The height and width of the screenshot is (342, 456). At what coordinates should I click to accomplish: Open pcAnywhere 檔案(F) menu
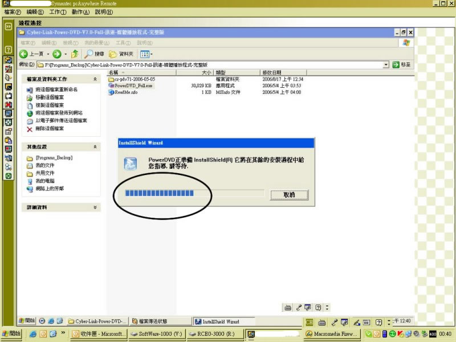(13, 12)
